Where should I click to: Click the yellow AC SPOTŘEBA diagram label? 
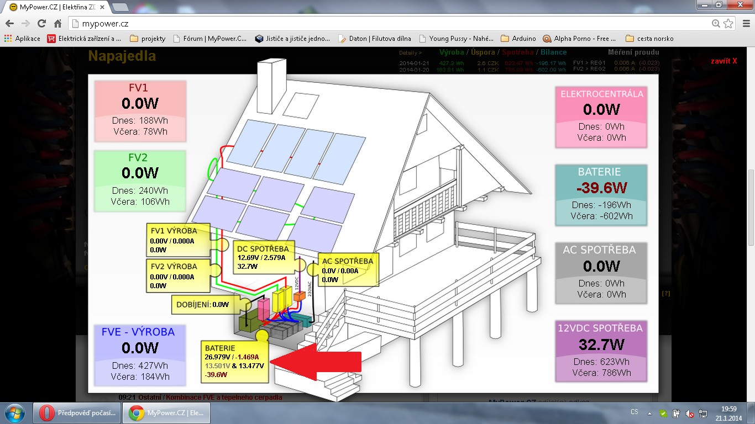[x=348, y=271]
